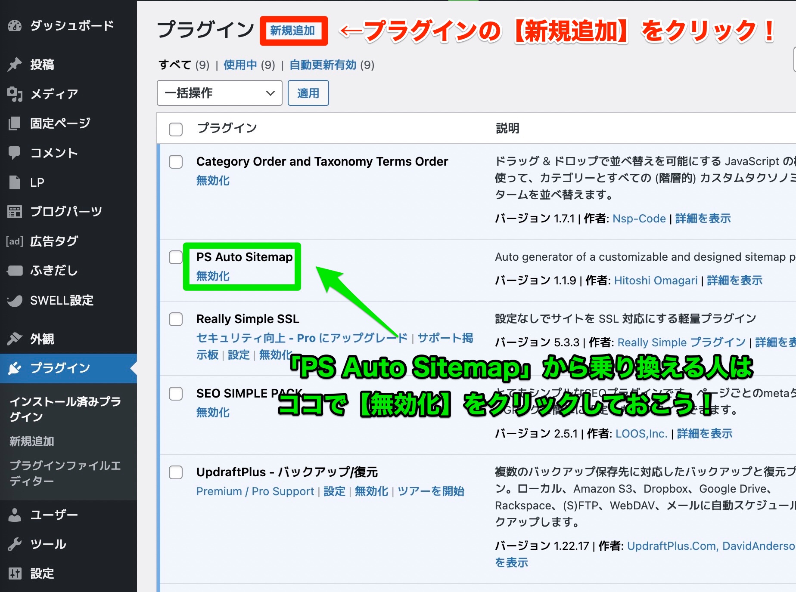
Task: Check the UpdraftPlus checkbox
Action: [176, 472]
